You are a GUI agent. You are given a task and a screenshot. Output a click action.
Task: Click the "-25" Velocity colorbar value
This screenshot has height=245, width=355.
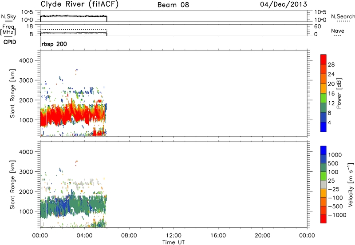[x=334, y=189]
